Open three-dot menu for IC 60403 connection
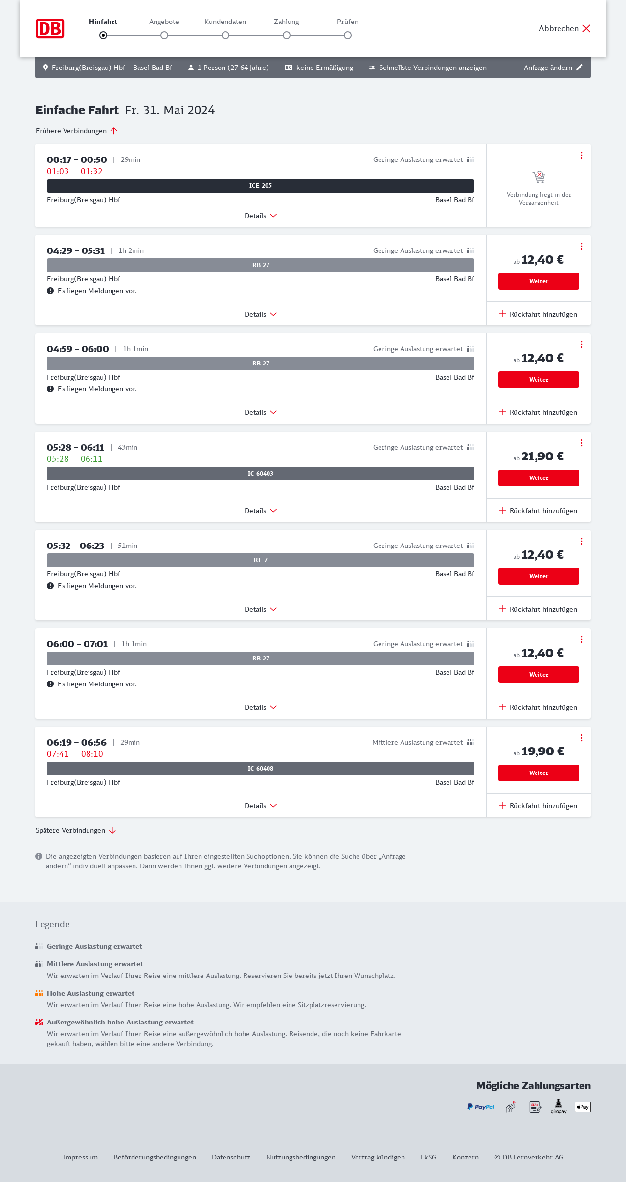626x1182 pixels. (x=581, y=443)
